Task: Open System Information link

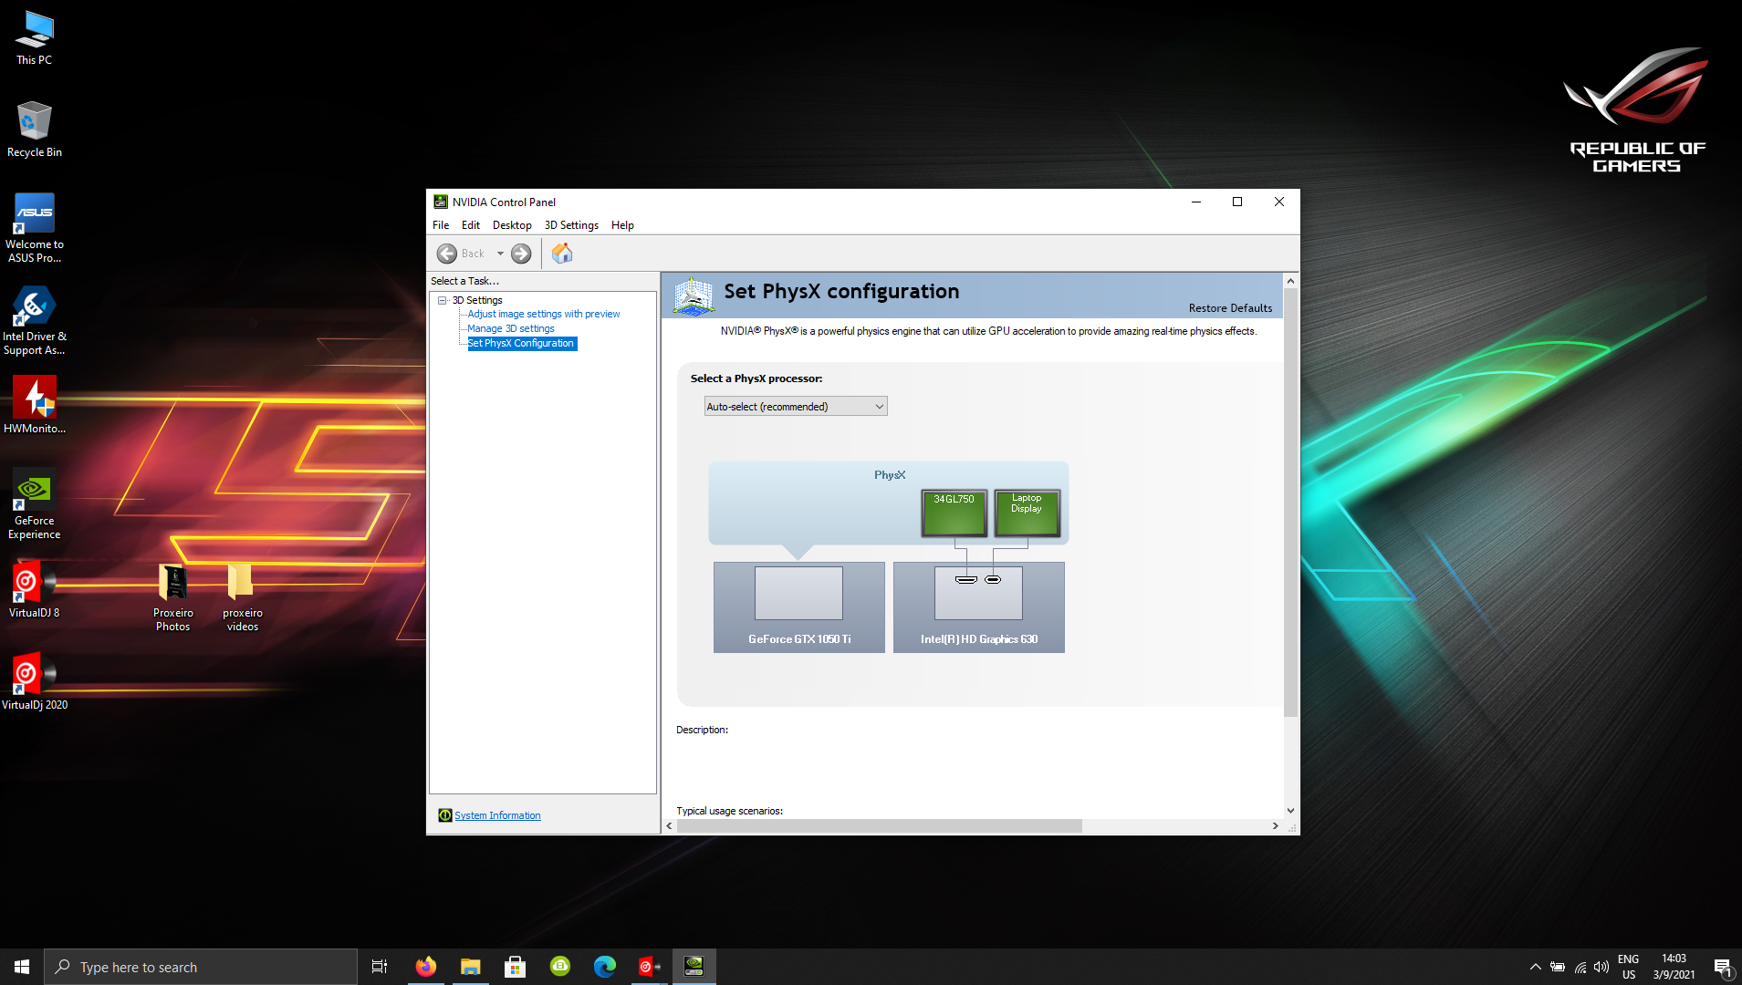Action: (497, 815)
